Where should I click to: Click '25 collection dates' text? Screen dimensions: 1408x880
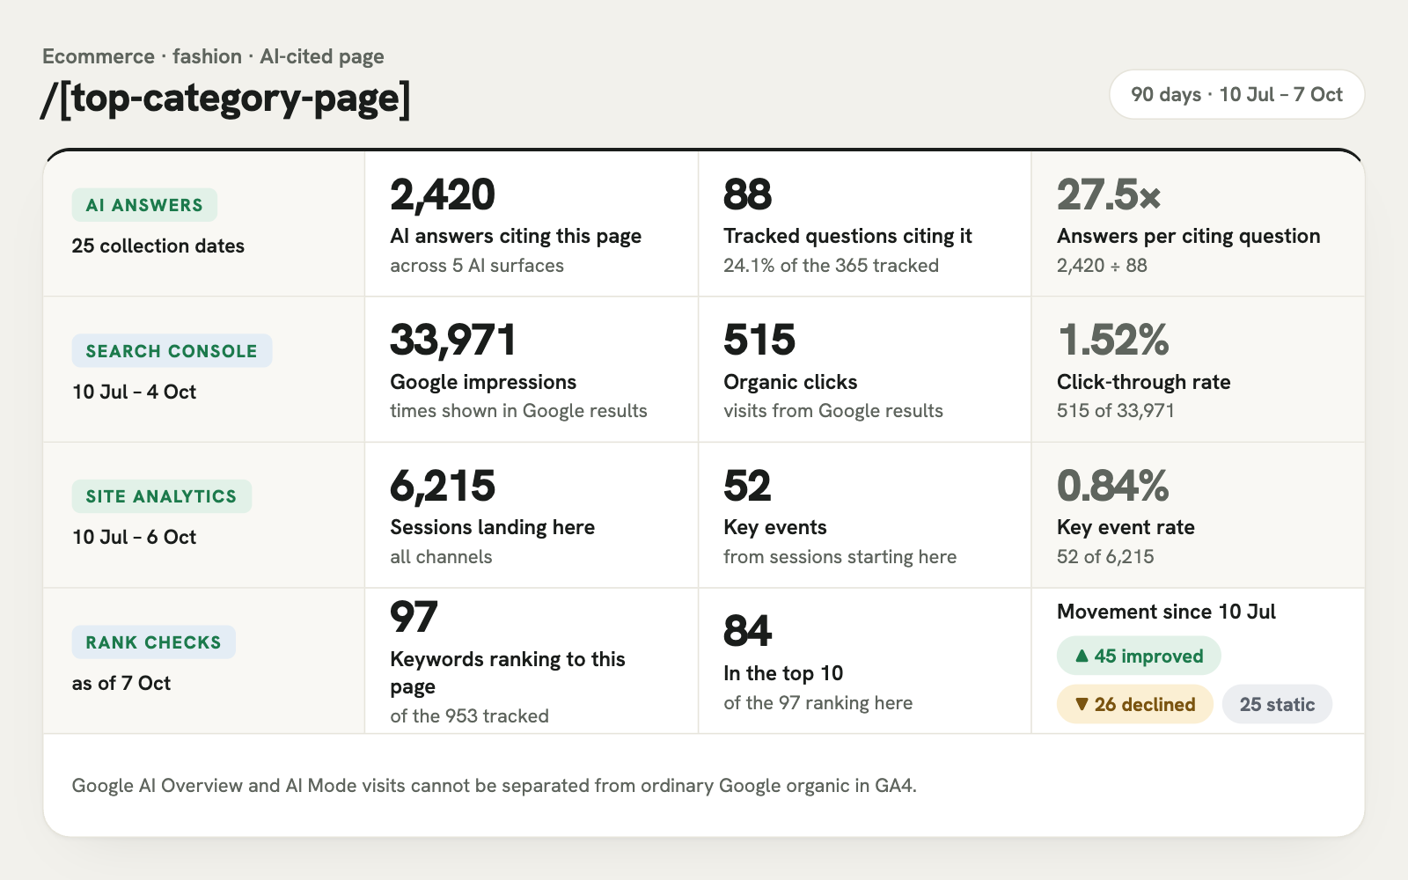pyautogui.click(x=158, y=246)
